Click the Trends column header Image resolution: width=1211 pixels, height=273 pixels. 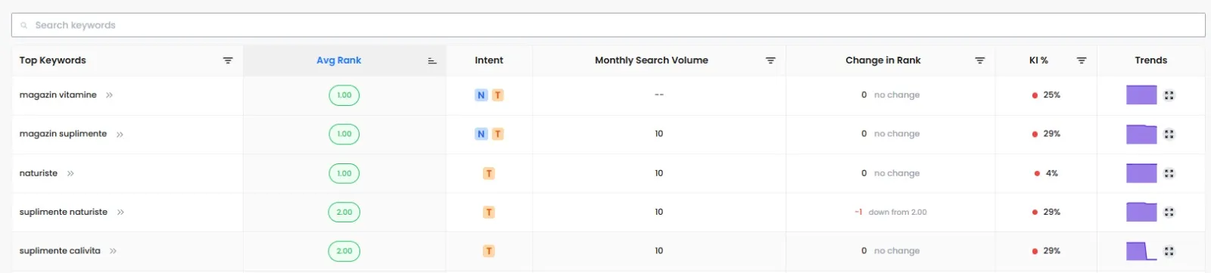[1150, 60]
